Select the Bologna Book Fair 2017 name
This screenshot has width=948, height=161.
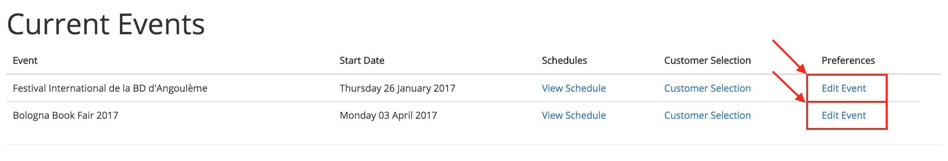click(x=66, y=115)
